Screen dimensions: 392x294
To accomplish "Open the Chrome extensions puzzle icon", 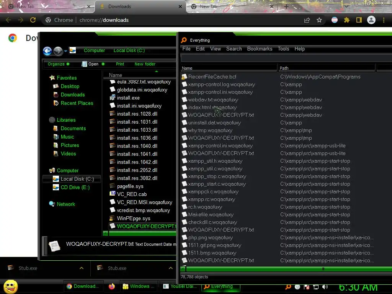I will click(346, 20).
